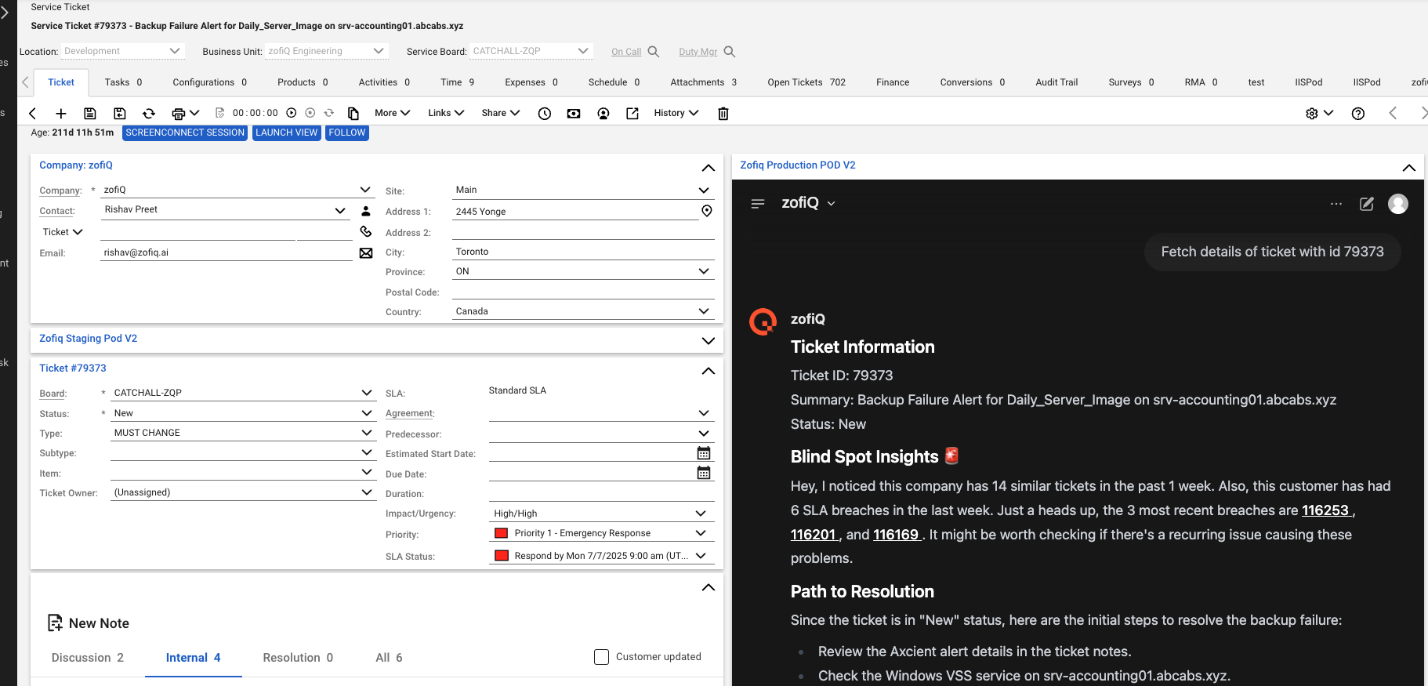Click the copy ticket icon
Viewport: 1428px width, 686px height.
(x=353, y=114)
